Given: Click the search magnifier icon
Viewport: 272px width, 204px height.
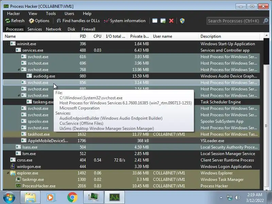Looking at the screenshot, I should pyautogui.click(x=266, y=21).
